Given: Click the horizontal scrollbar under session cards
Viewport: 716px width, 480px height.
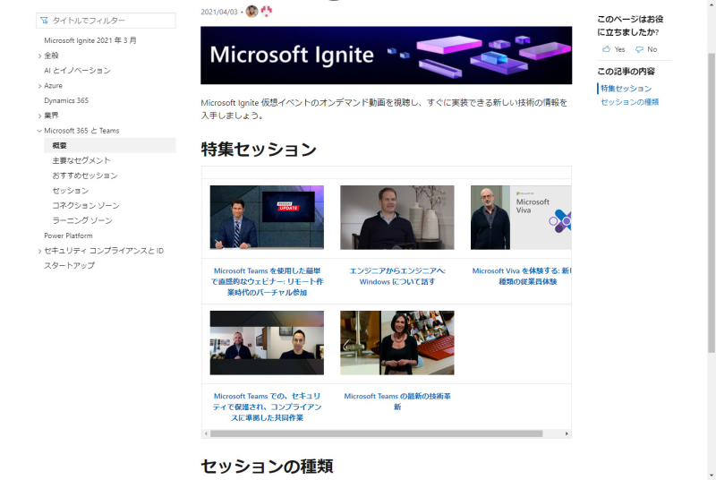Looking at the screenshot, I should point(376,433).
